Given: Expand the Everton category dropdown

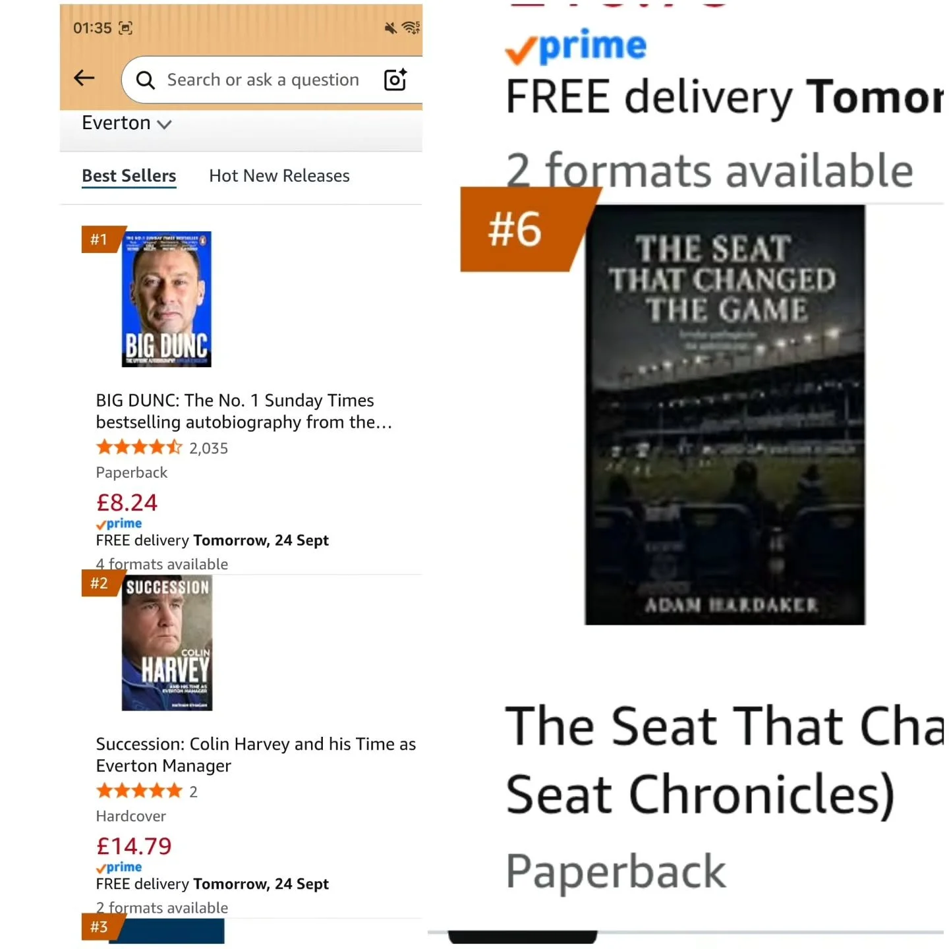Looking at the screenshot, I should tap(127, 123).
